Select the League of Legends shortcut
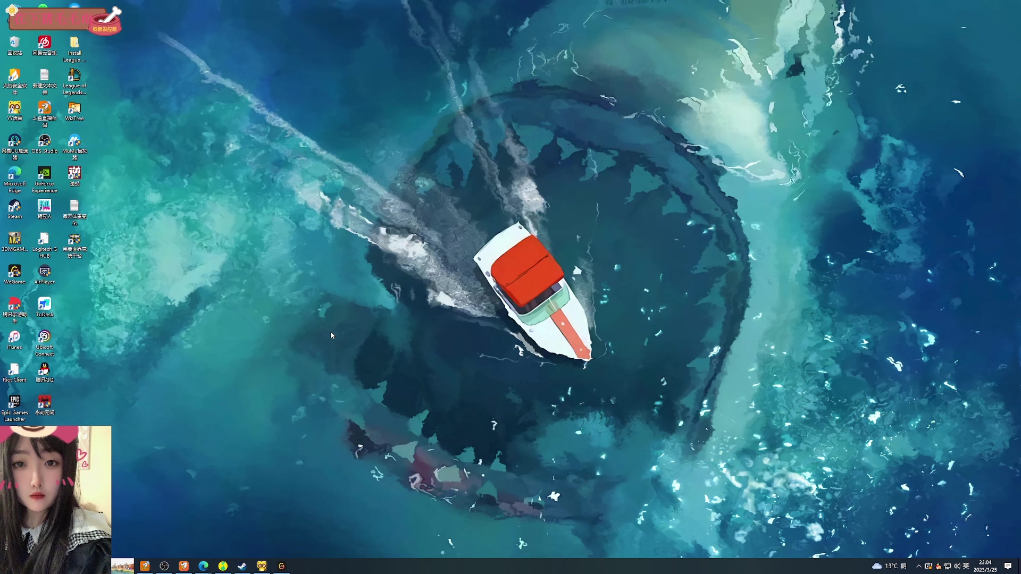1021x574 pixels. pos(74,75)
